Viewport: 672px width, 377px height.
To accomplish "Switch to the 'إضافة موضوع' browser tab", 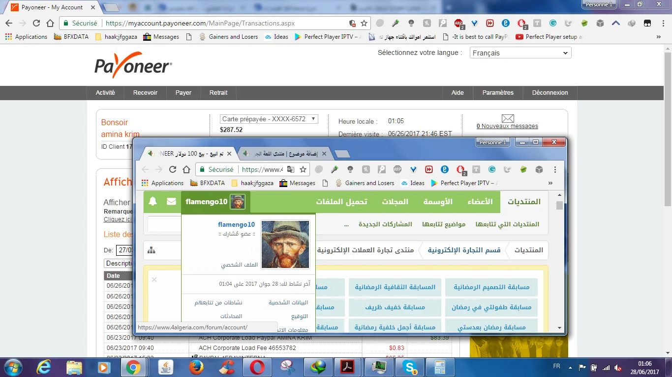I will (x=285, y=154).
